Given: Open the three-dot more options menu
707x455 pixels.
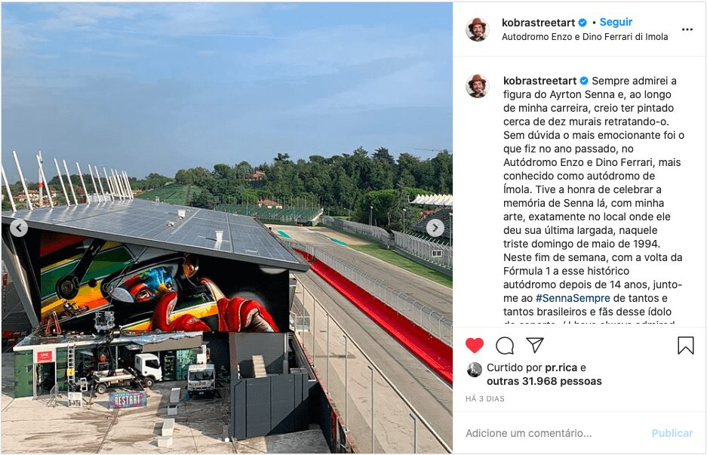Looking at the screenshot, I should (687, 29).
